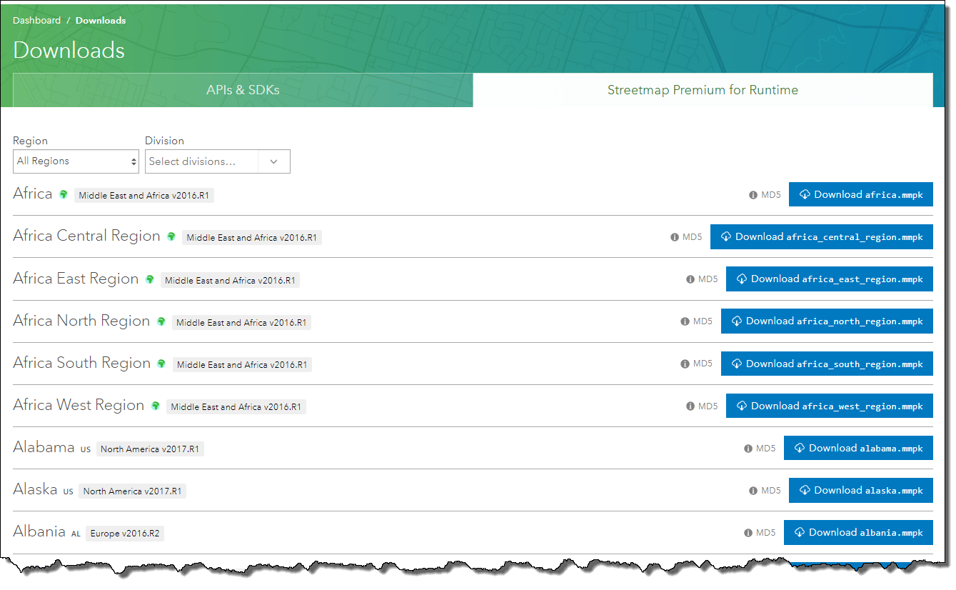The image size is (956, 590).
Task: Download albania.mmpk
Action: point(858,532)
